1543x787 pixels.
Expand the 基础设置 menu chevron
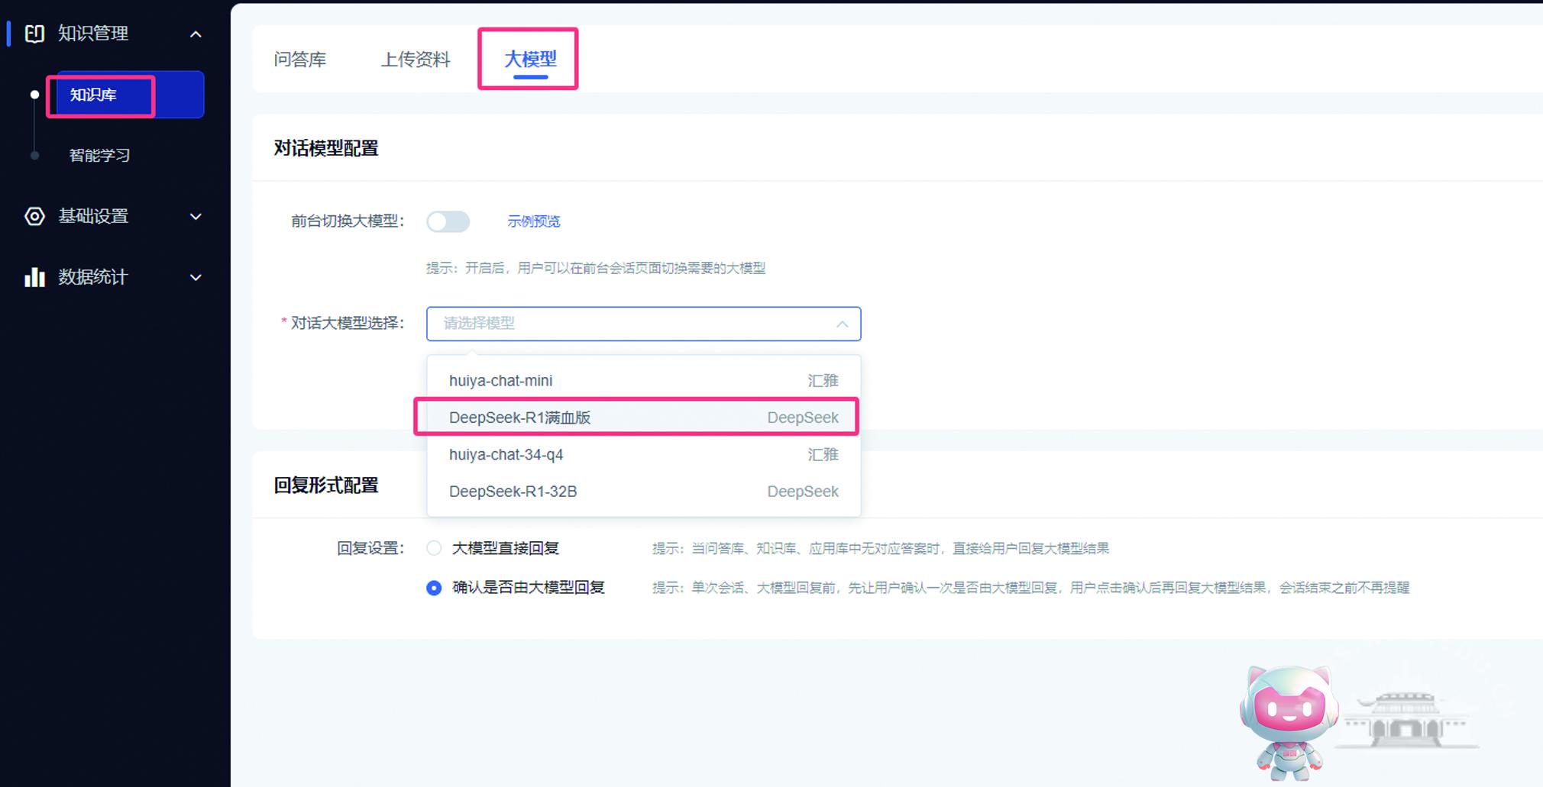[x=196, y=217]
